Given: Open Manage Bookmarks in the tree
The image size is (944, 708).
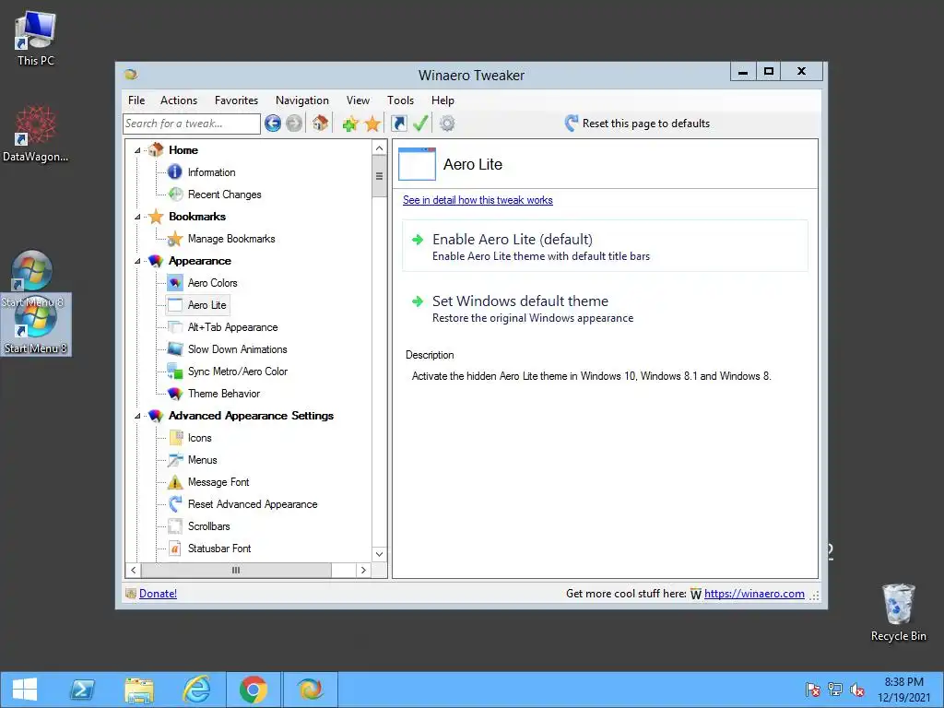Looking at the screenshot, I should [x=231, y=239].
